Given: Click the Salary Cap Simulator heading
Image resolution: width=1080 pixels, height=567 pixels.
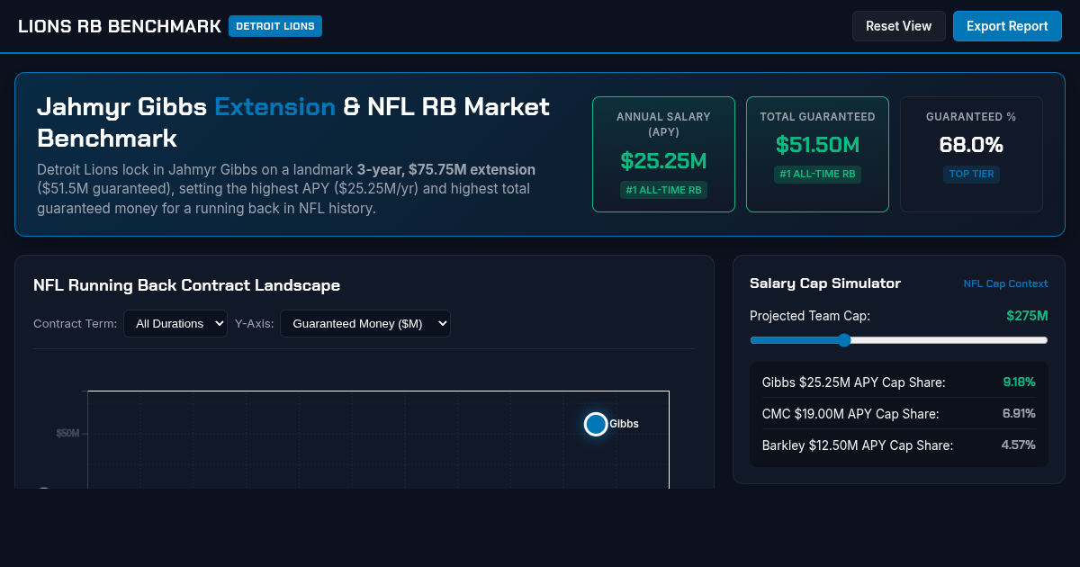Looking at the screenshot, I should (825, 283).
